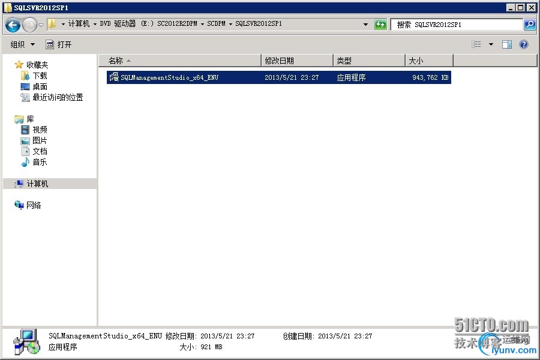Expand dropdown arrow before 计算机 in address bar
540x360 pixels.
(x=63, y=24)
